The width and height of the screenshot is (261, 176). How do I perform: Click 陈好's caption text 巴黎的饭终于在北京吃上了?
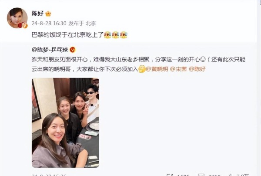tap(67, 35)
